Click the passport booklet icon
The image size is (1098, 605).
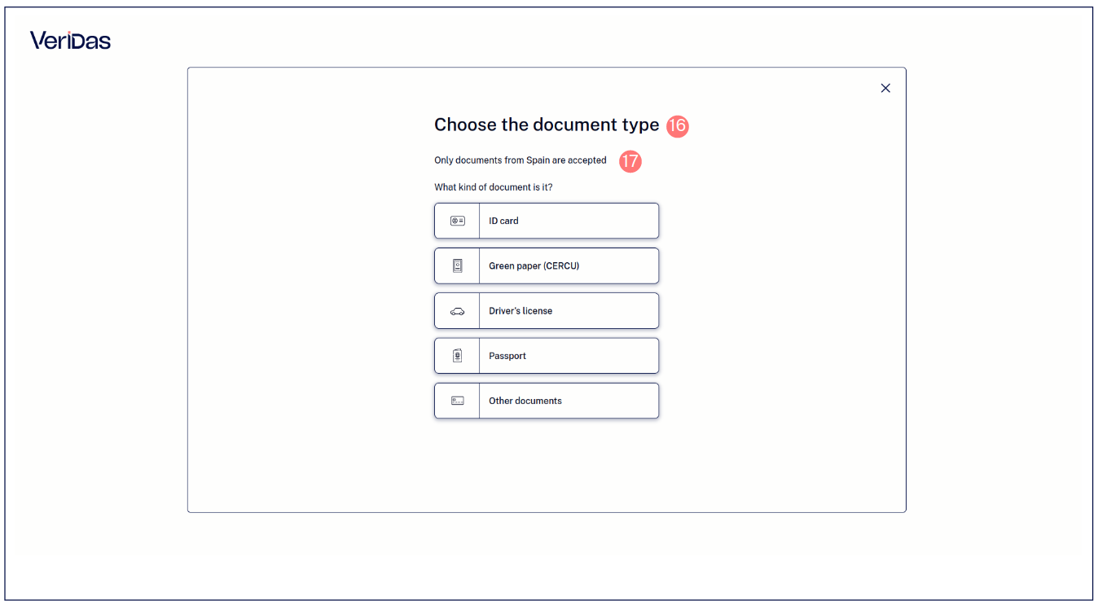[457, 356]
